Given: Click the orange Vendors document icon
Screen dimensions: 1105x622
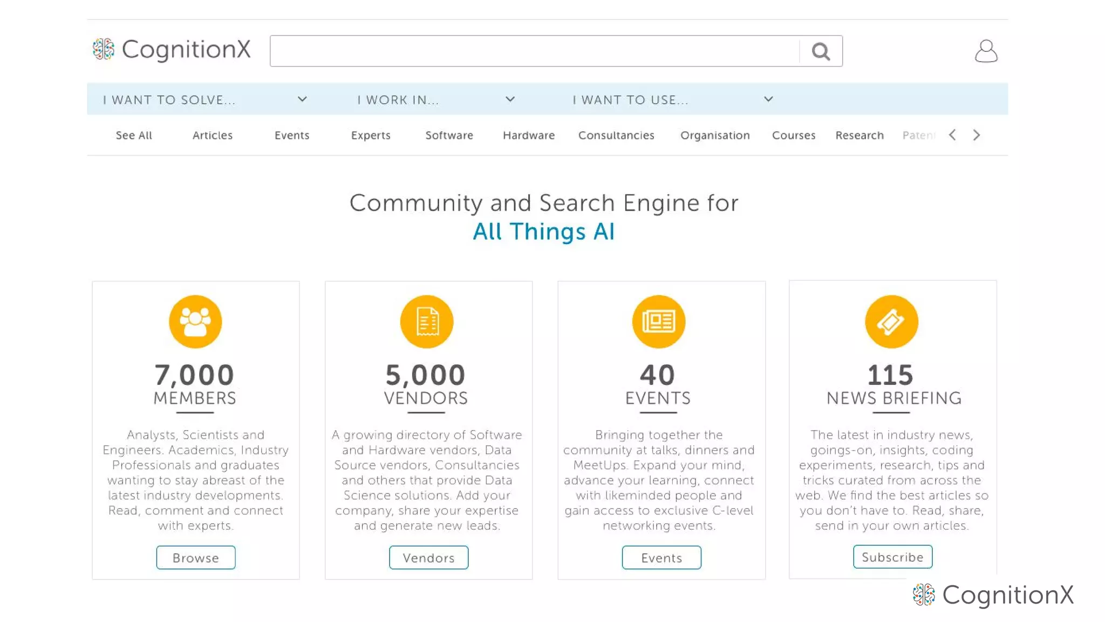Looking at the screenshot, I should click(427, 322).
